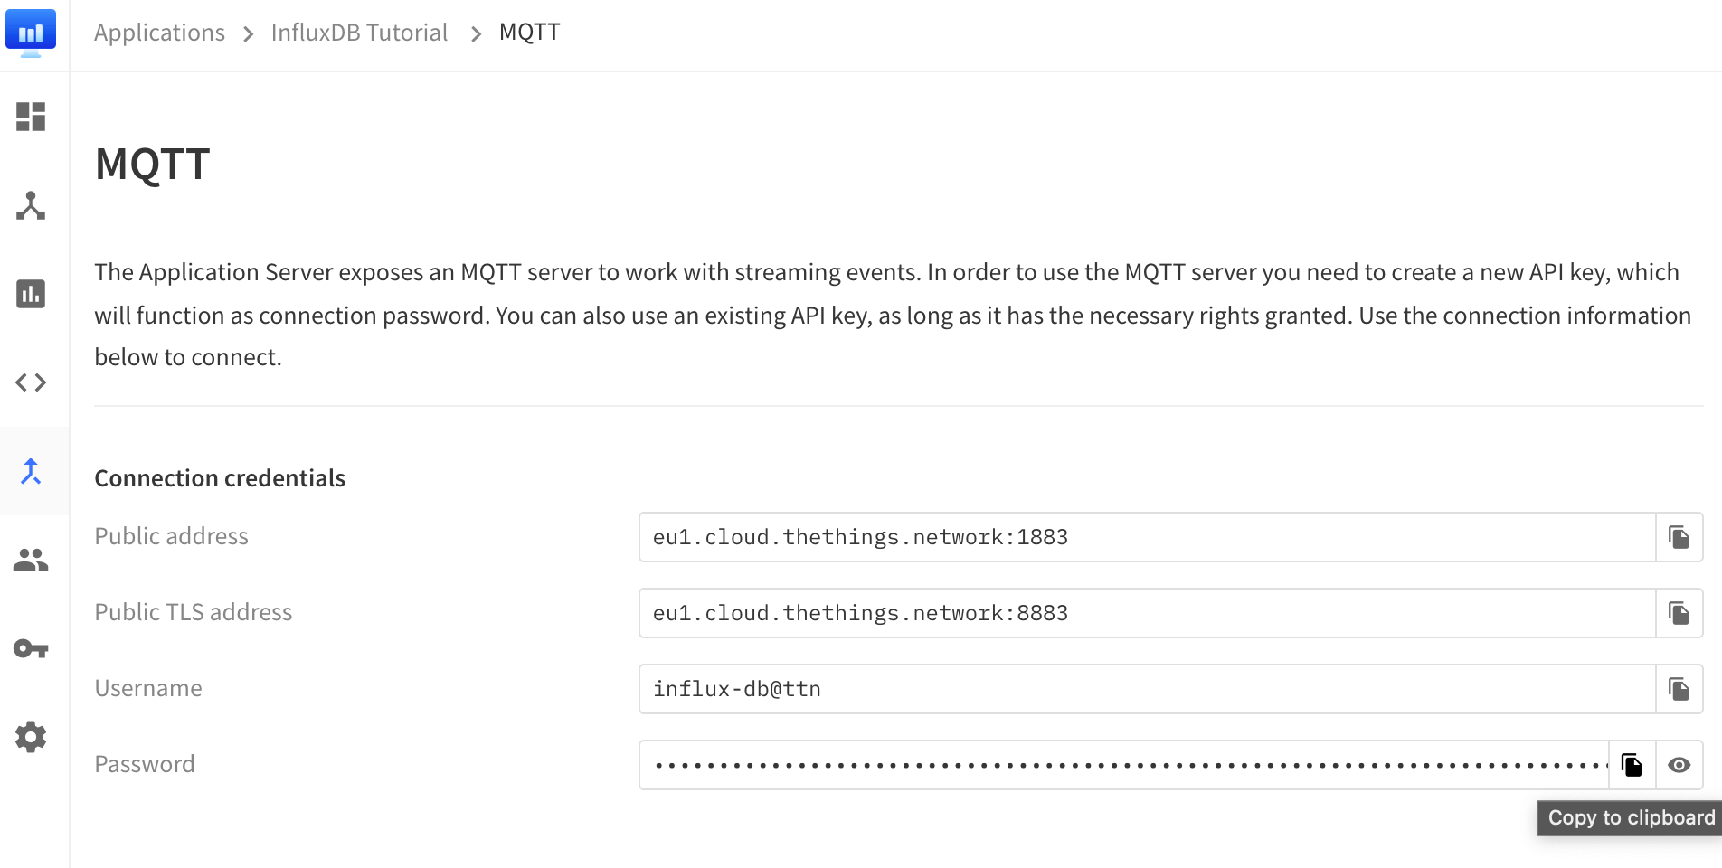The height and width of the screenshot is (868, 1722).
Task: Open the Overview dashboard sidebar icon
Action: point(31,117)
